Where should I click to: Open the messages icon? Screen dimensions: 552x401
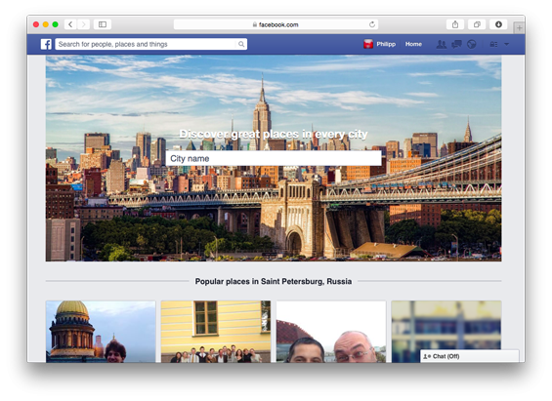456,44
